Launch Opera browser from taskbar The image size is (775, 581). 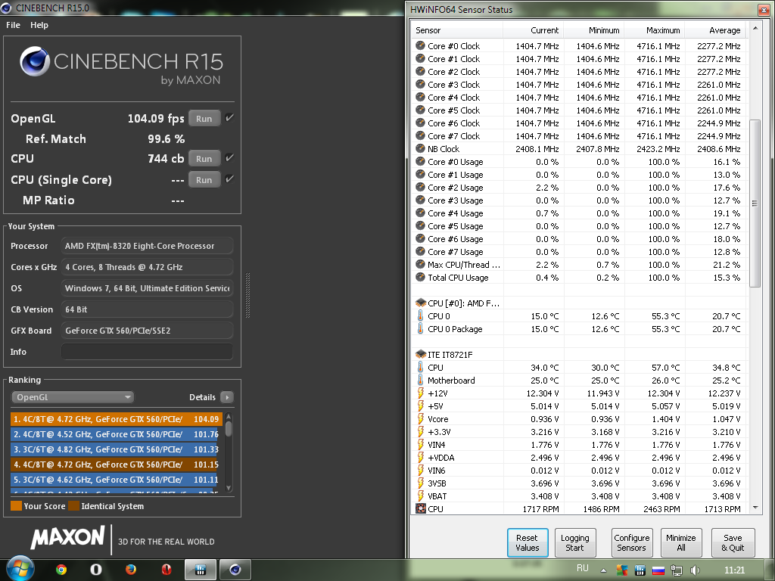pyautogui.click(x=96, y=570)
